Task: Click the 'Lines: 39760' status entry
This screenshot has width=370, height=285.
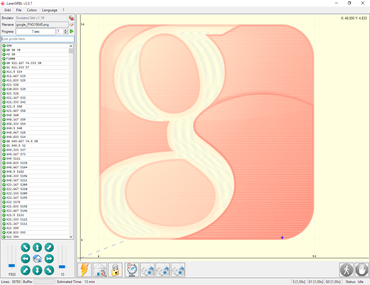Action: [x=11, y=282]
